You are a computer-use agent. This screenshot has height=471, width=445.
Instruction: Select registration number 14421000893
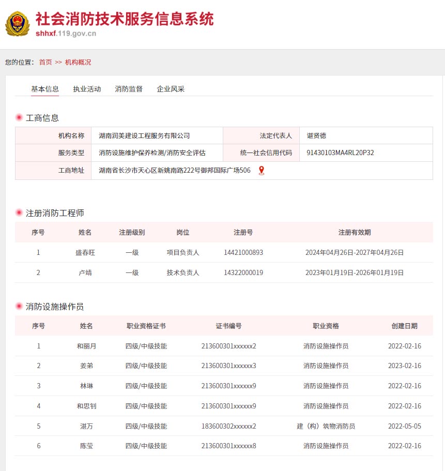243,253
